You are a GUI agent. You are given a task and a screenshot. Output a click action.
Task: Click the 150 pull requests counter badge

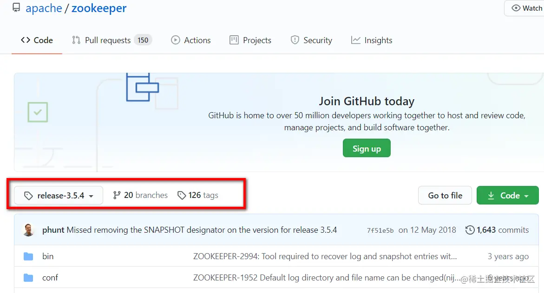pos(143,40)
